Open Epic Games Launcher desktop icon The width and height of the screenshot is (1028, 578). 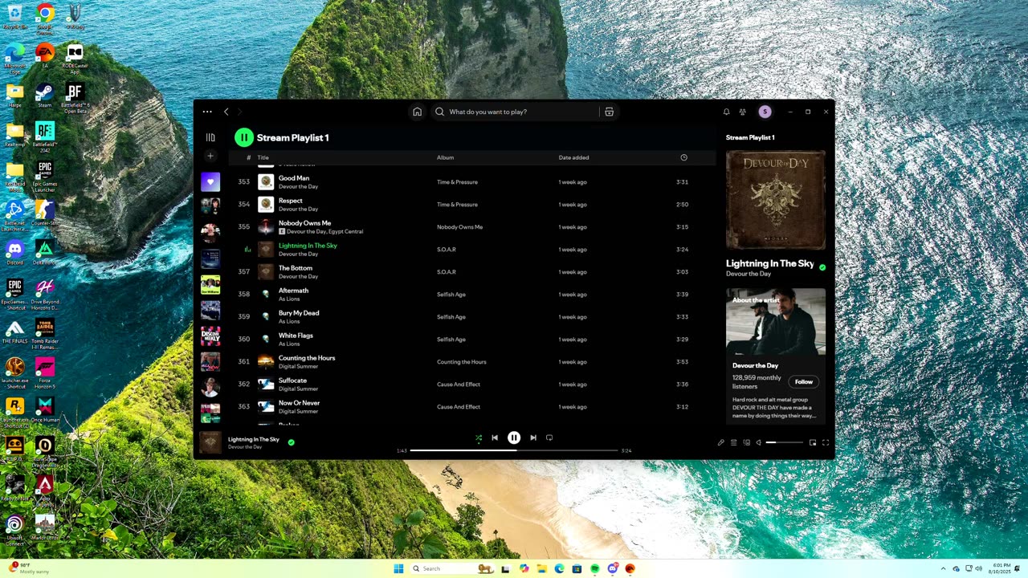point(45,174)
